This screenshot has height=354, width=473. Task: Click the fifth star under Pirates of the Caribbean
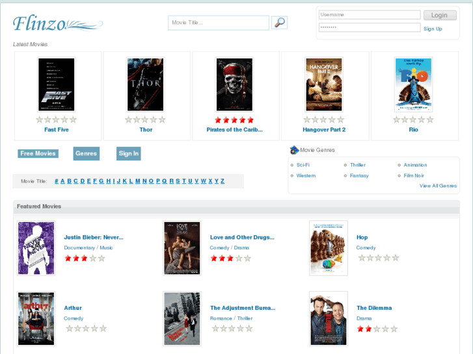(x=250, y=120)
